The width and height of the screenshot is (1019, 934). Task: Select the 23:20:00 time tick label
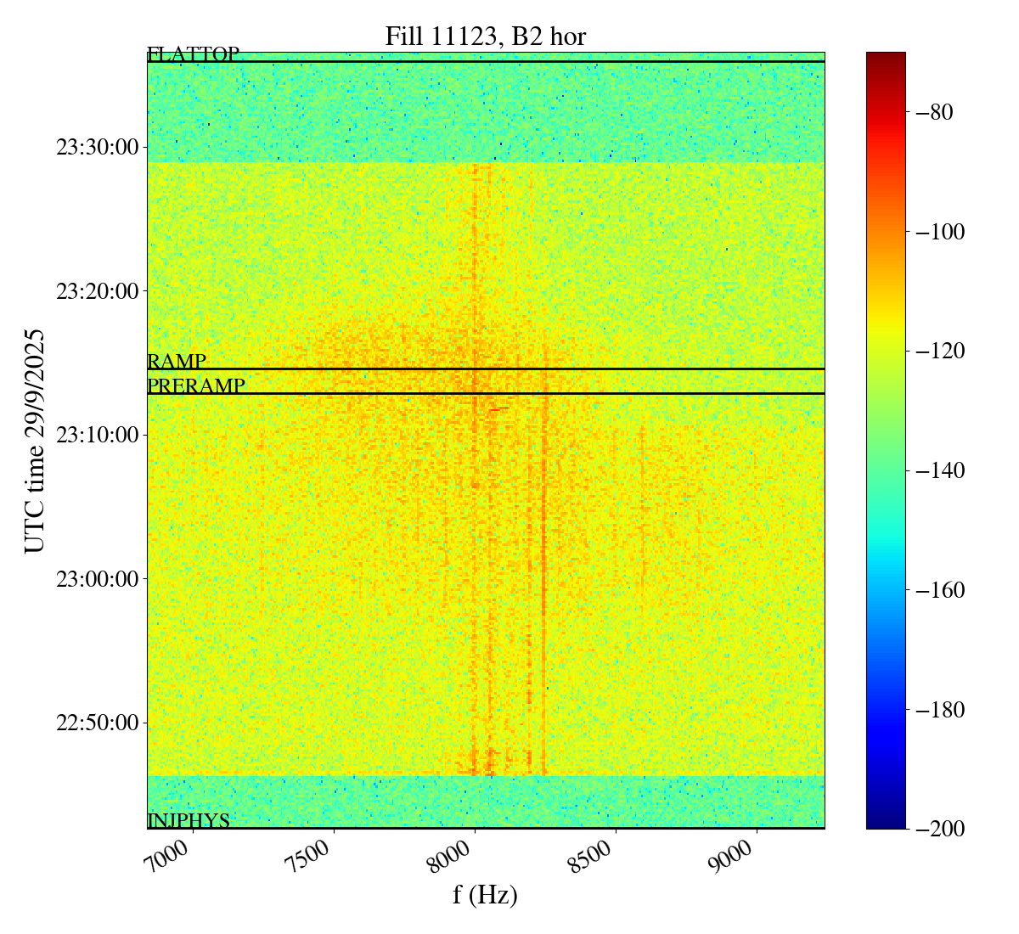click(97, 291)
